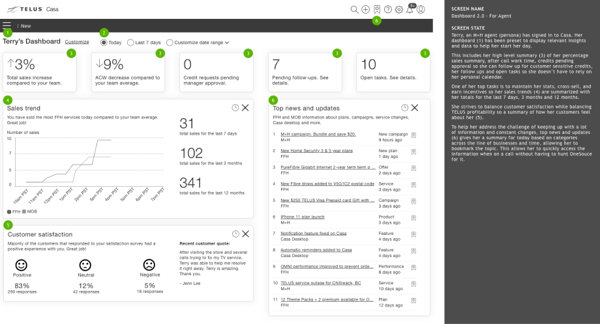Click 341 total sales last 12 months
This screenshot has height=324, width=600.
(x=190, y=183)
